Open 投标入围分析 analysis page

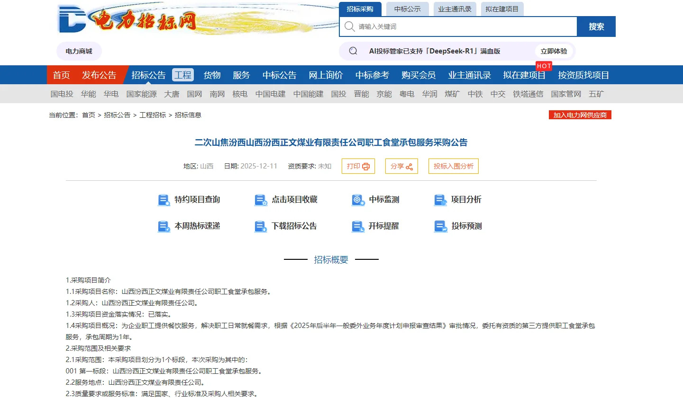(453, 166)
